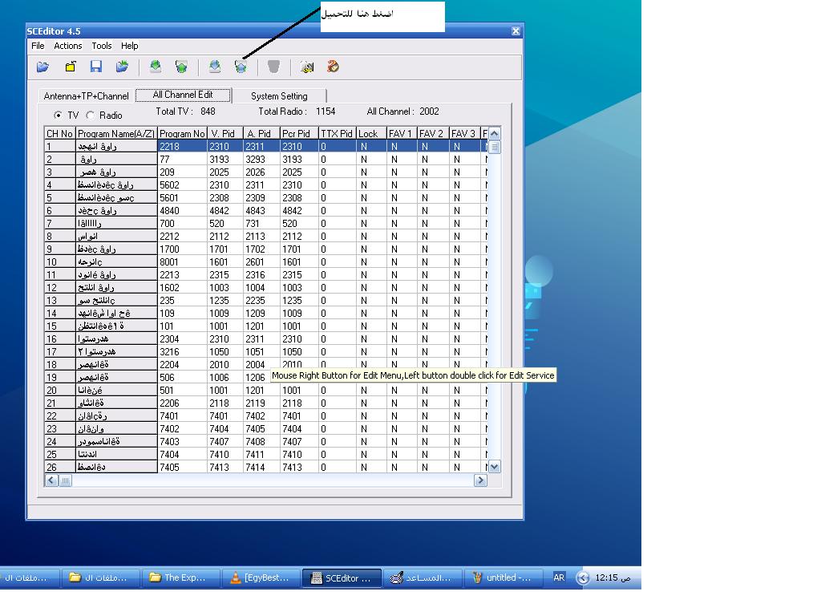Click the blue upload icon under the annotation arrow
821x616 pixels.
click(x=241, y=67)
